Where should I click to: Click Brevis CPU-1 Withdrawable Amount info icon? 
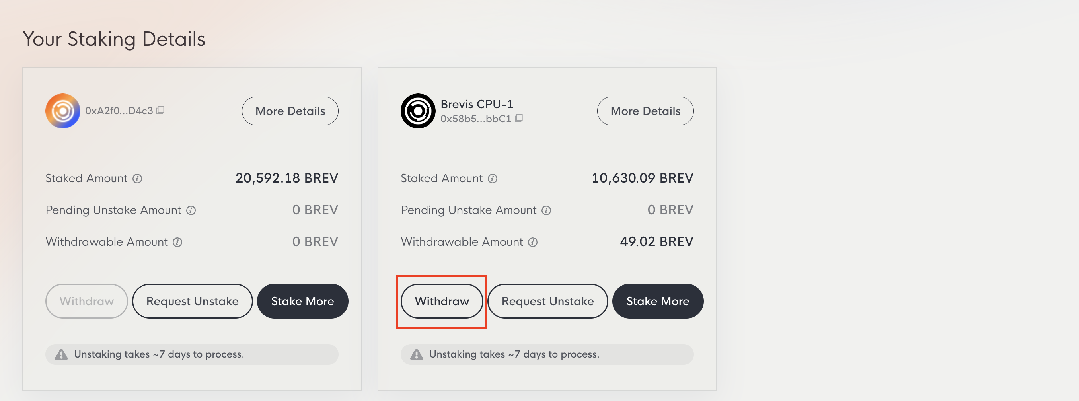pos(533,242)
